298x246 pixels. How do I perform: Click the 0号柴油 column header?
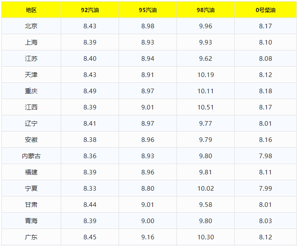(266, 10)
